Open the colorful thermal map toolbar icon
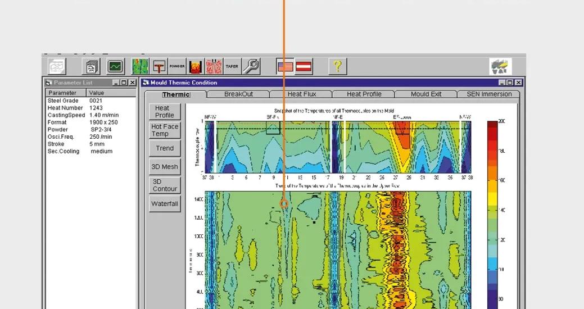Image resolution: width=584 pixels, height=309 pixels. click(140, 67)
